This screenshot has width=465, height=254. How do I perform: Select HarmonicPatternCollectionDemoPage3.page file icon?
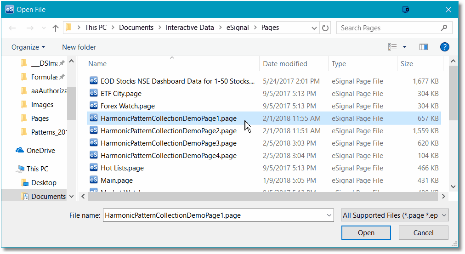(94, 143)
